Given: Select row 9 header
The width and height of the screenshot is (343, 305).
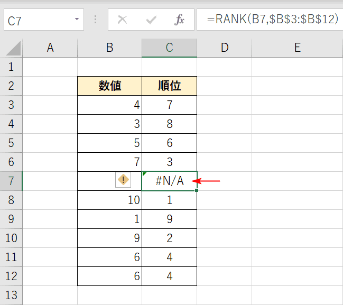Looking at the screenshot, I should [x=11, y=219].
